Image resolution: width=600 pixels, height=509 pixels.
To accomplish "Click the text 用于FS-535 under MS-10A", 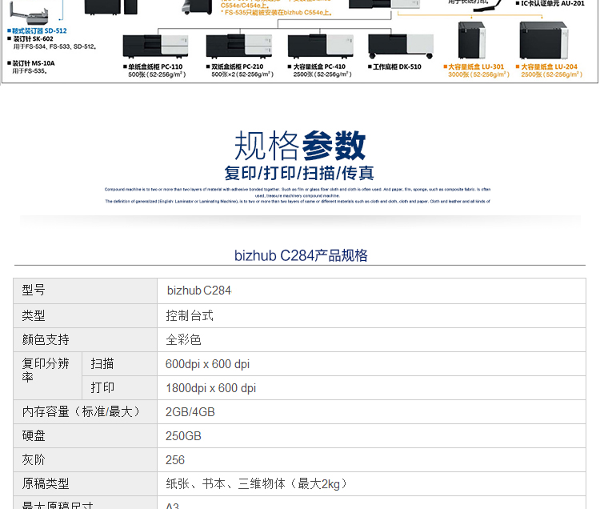I will [x=30, y=71].
